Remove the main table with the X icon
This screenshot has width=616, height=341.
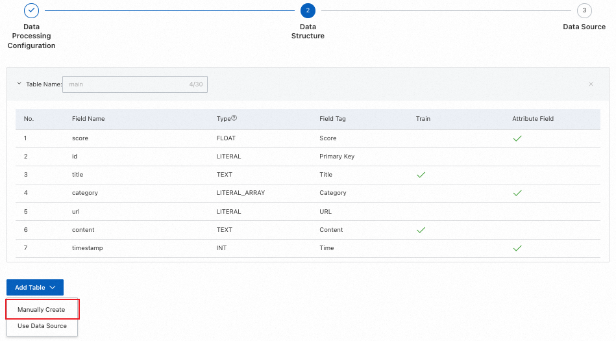click(591, 84)
